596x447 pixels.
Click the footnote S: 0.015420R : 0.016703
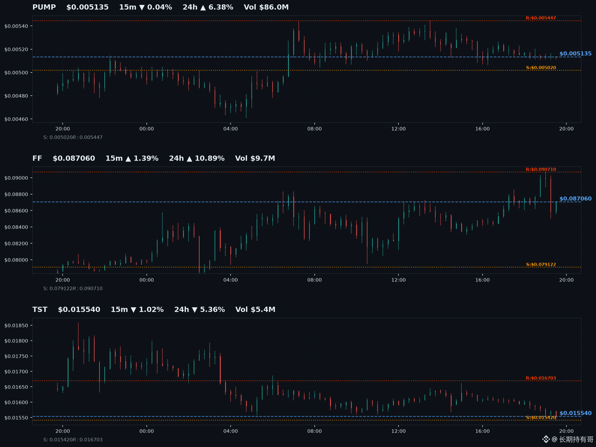tap(73, 440)
